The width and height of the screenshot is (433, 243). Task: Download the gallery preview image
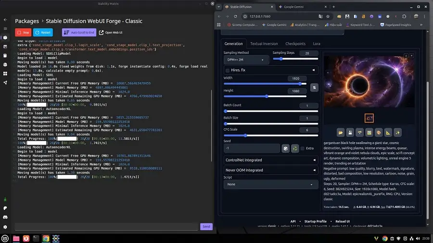tap(406, 56)
